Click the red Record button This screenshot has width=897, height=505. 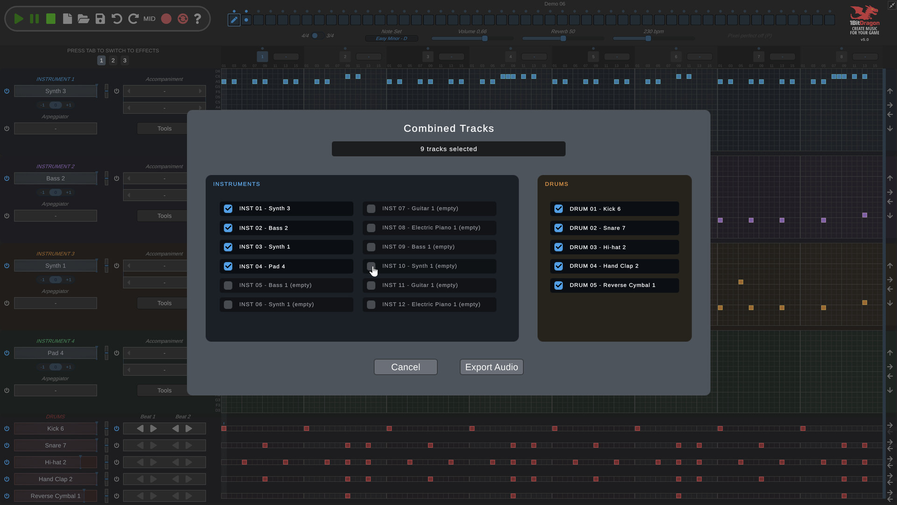[x=166, y=19]
